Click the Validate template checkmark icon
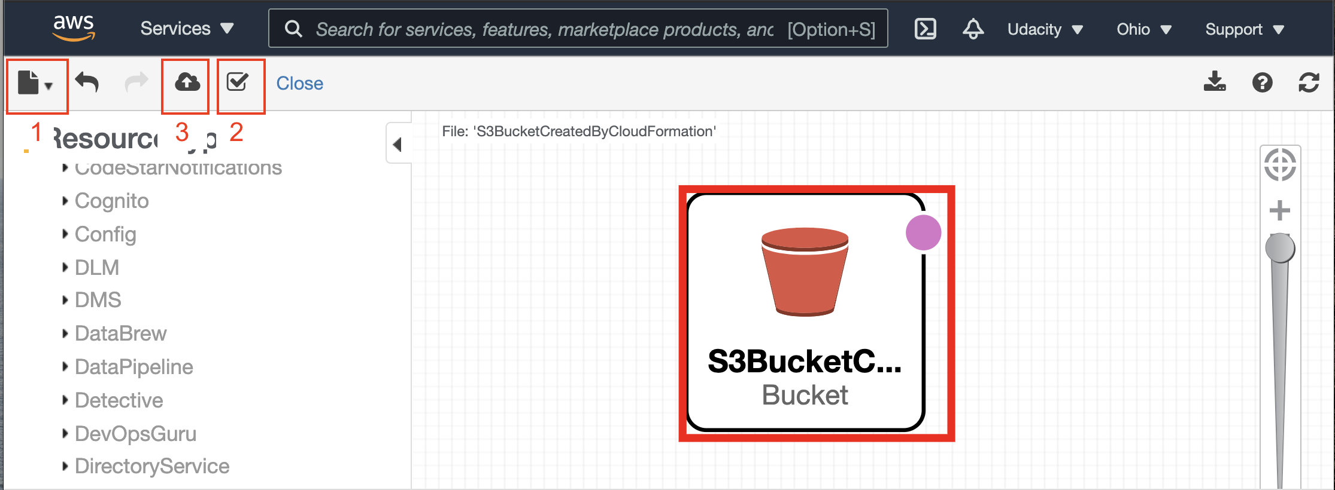The image size is (1335, 490). tap(238, 82)
